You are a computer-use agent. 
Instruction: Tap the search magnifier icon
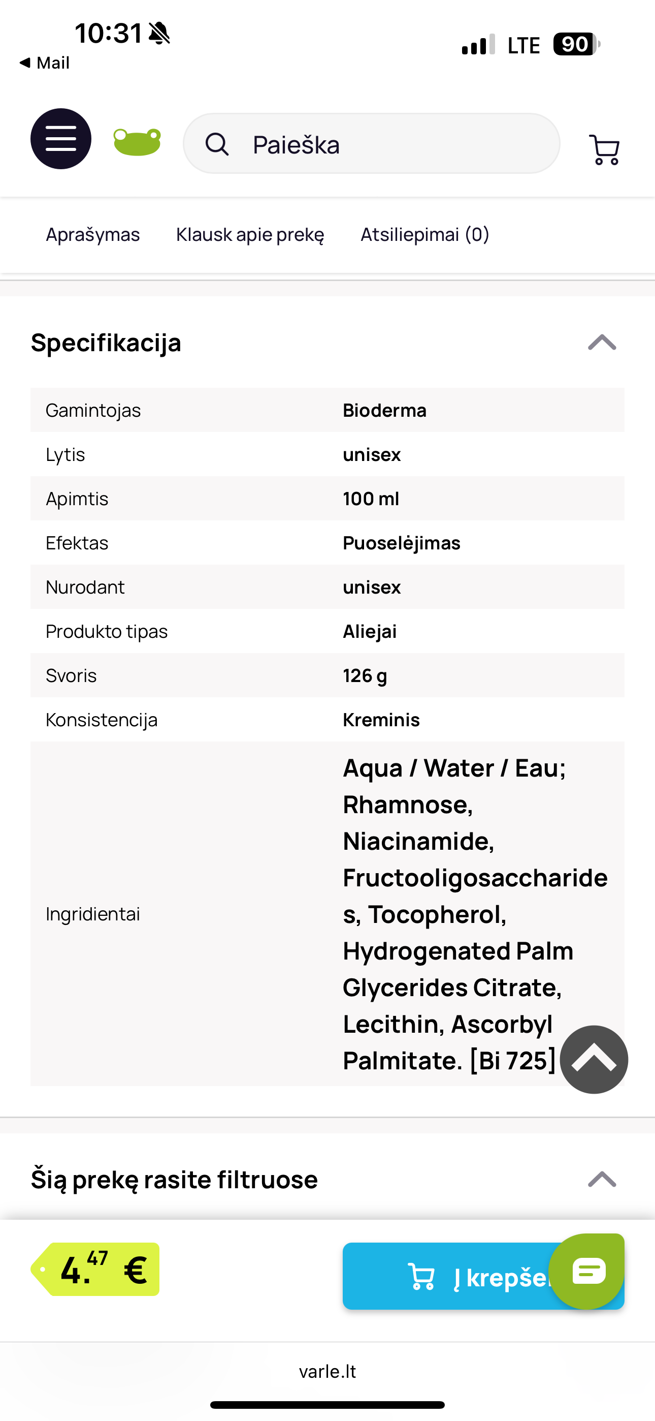click(x=217, y=144)
